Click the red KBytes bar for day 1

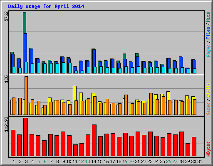coord(13,143)
